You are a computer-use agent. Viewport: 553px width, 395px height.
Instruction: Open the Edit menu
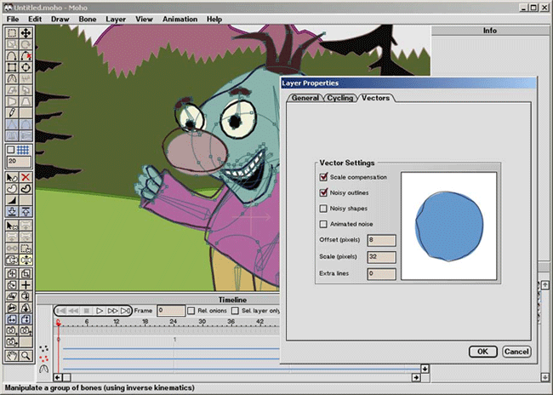(35, 19)
